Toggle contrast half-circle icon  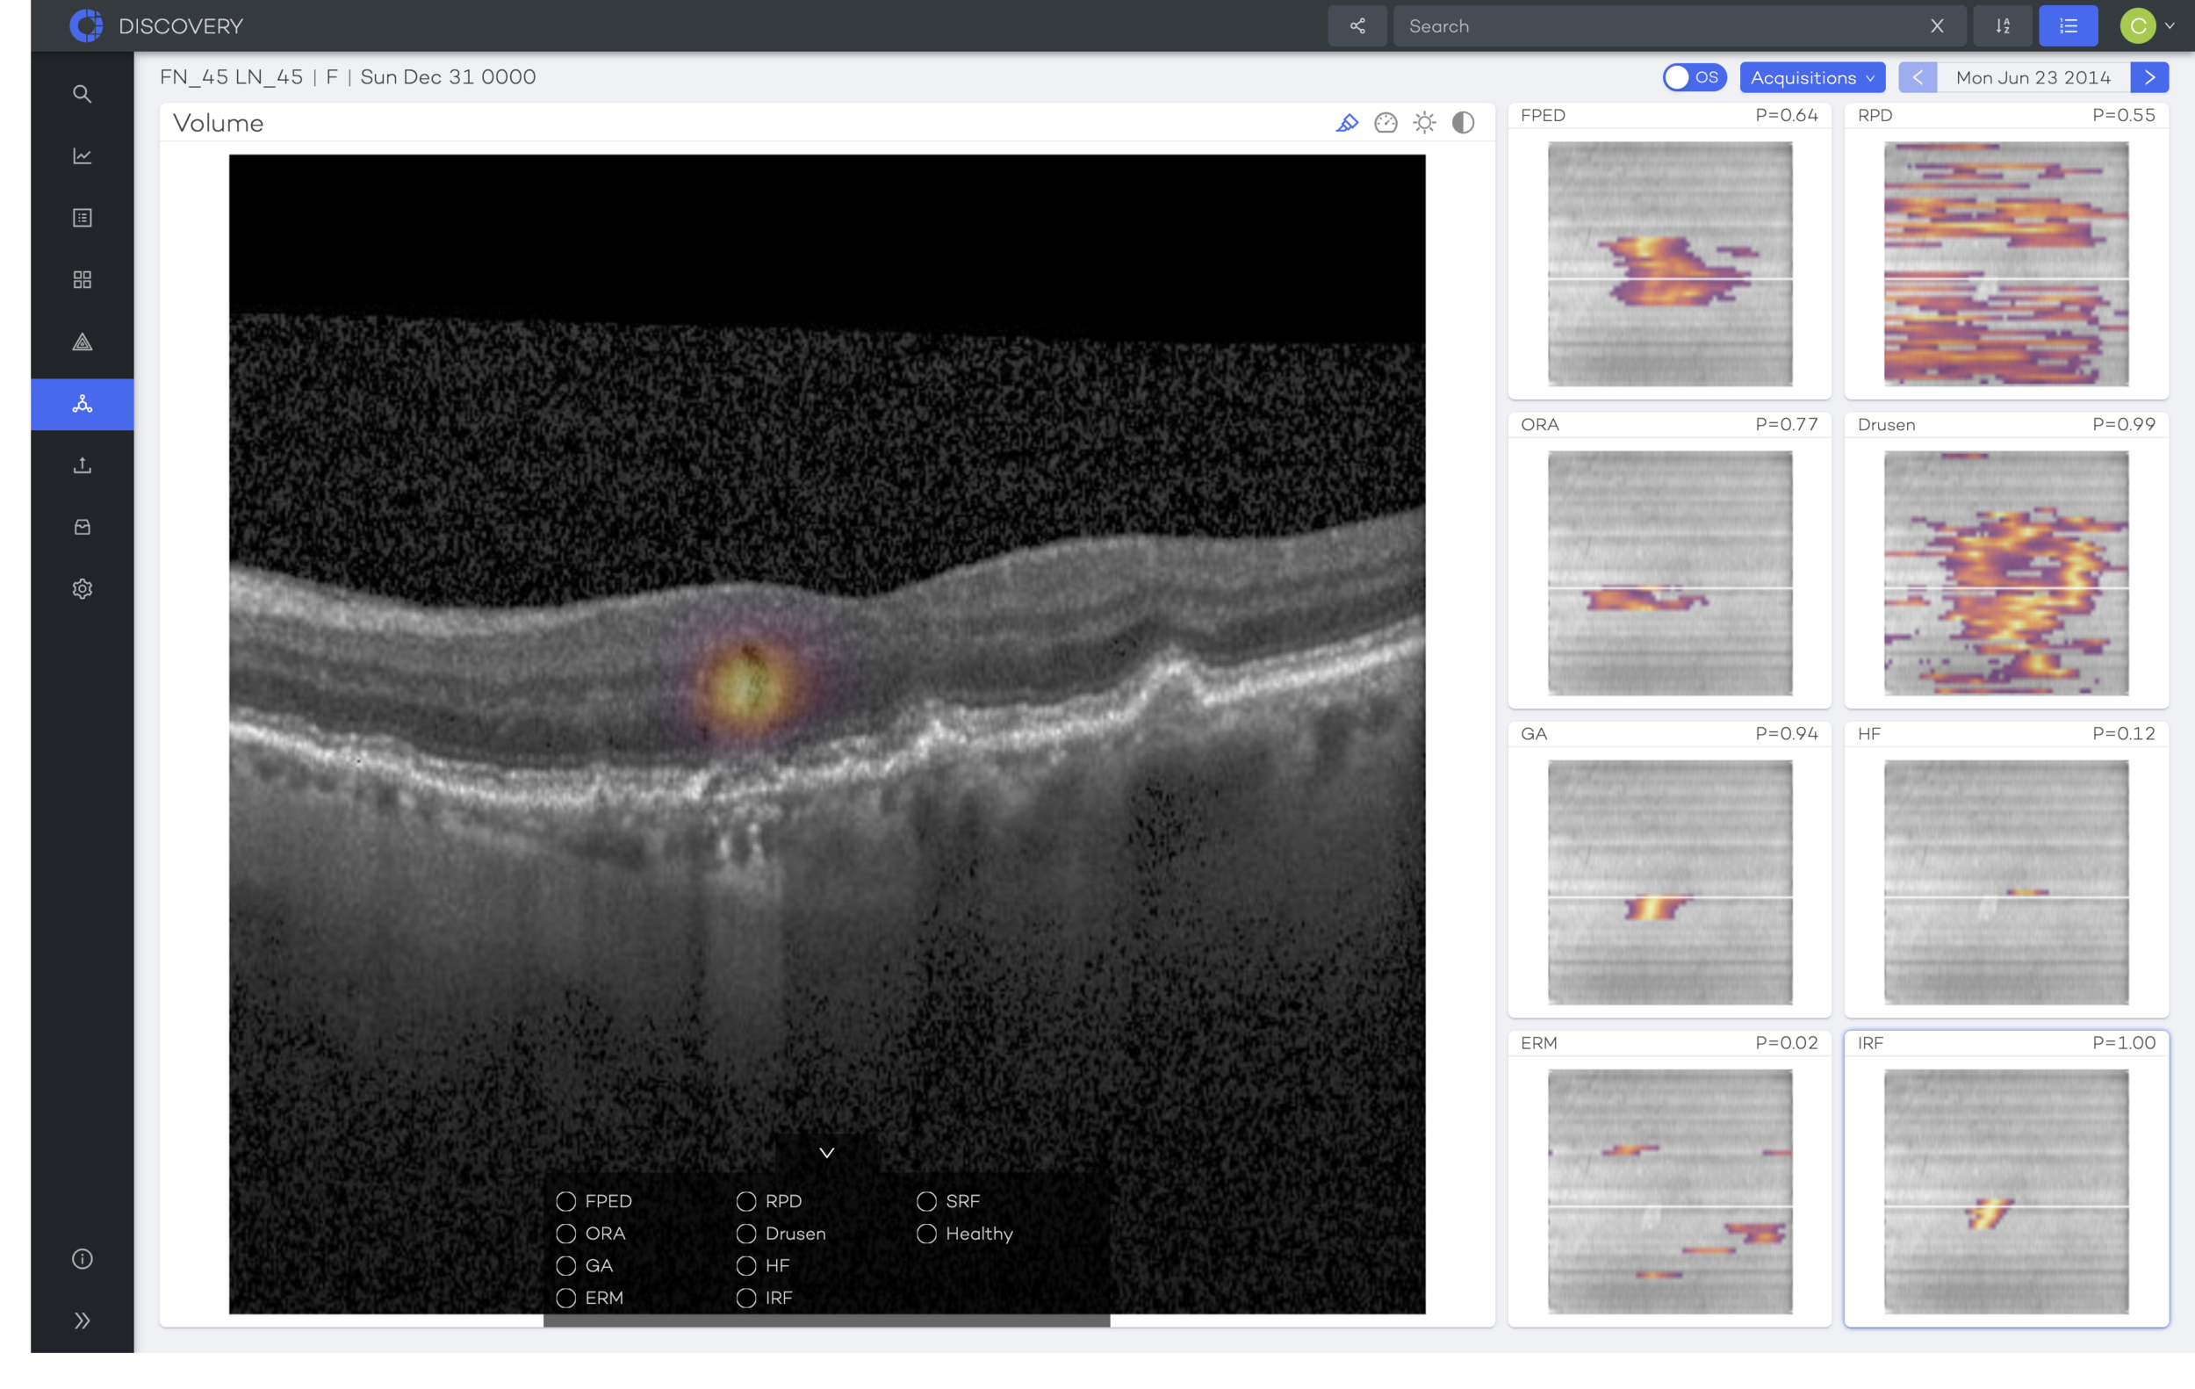(1463, 122)
